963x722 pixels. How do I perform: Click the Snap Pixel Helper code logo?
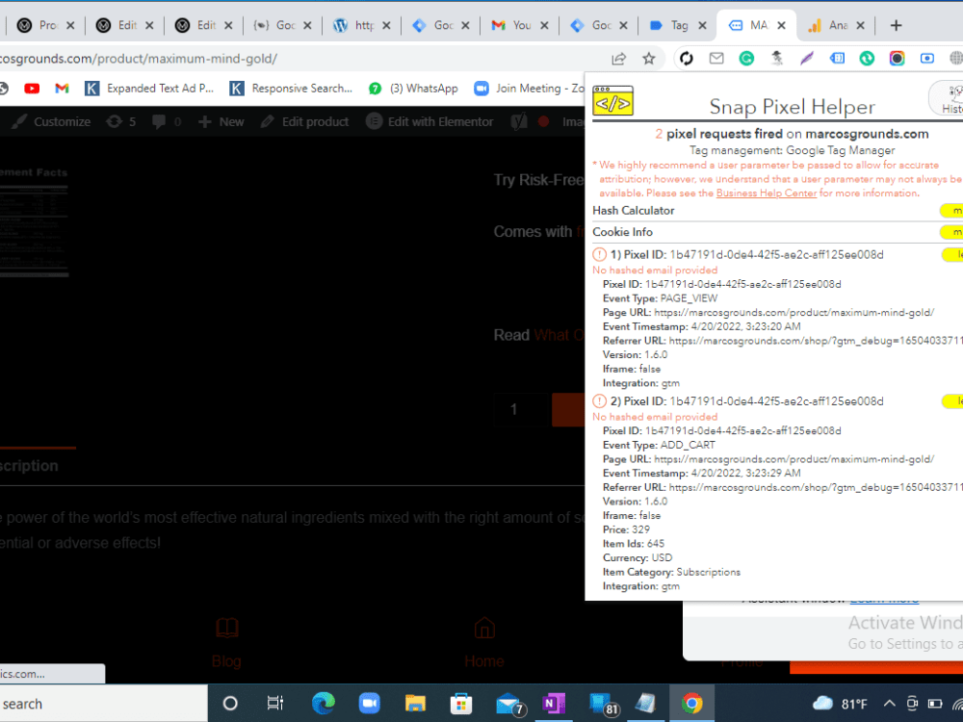612,101
